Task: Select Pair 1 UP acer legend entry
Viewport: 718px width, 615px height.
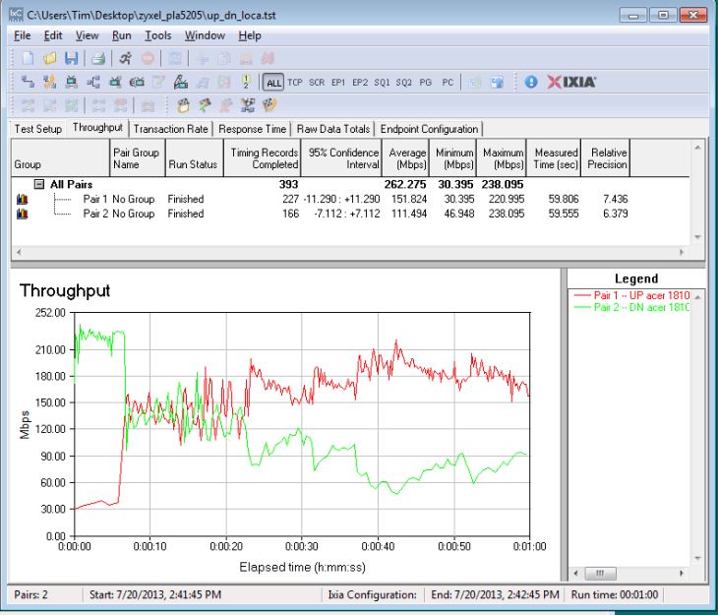Action: pos(631,295)
